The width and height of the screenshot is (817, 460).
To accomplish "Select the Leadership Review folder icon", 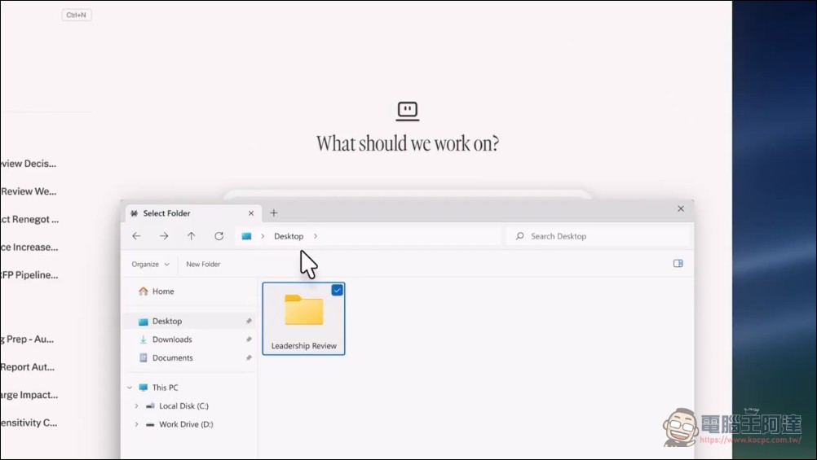I will [x=304, y=310].
